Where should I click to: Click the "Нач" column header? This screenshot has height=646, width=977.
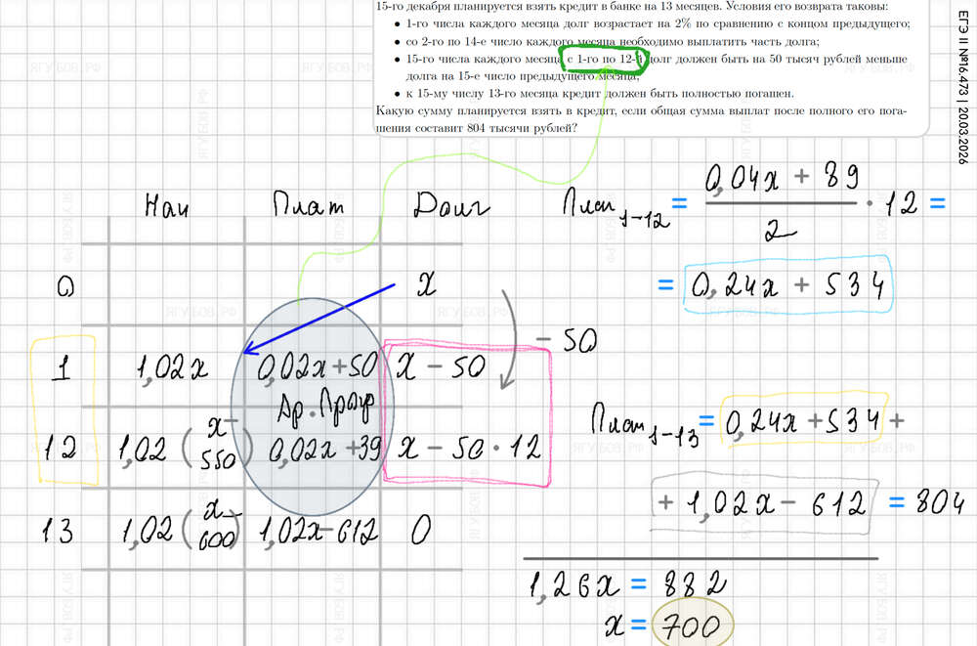(171, 206)
